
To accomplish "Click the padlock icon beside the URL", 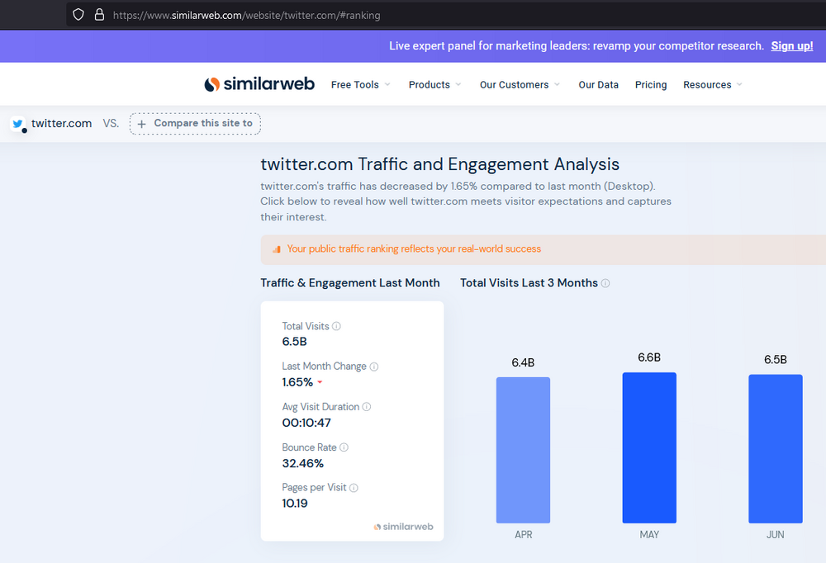I will click(x=99, y=15).
